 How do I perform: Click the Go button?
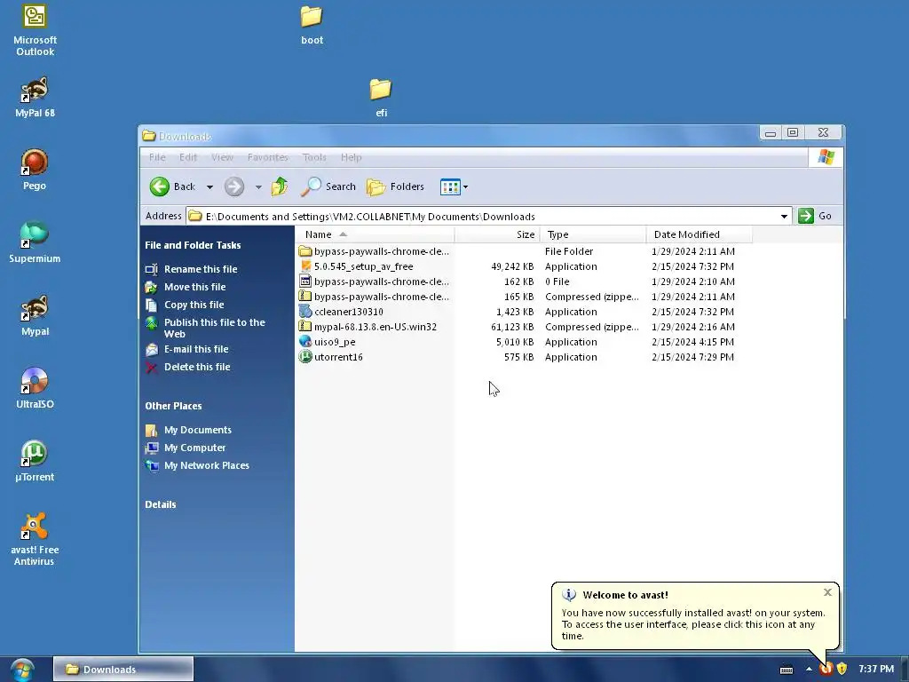pos(815,216)
